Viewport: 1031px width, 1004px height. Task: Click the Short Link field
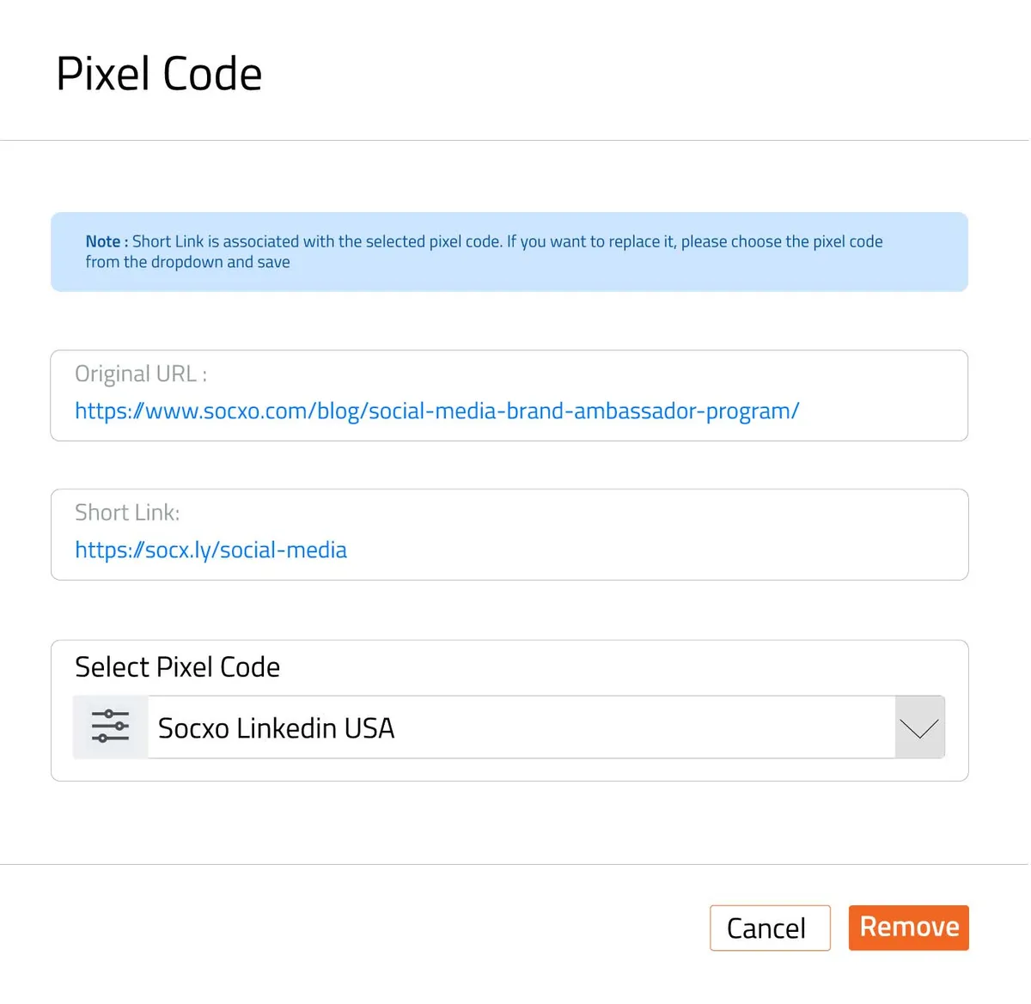tap(509, 534)
